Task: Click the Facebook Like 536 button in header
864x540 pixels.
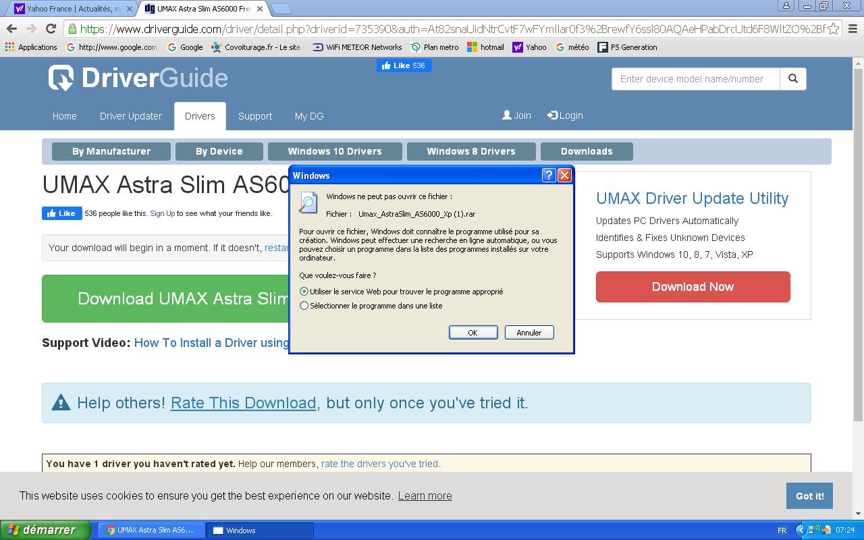Action: 404,65
